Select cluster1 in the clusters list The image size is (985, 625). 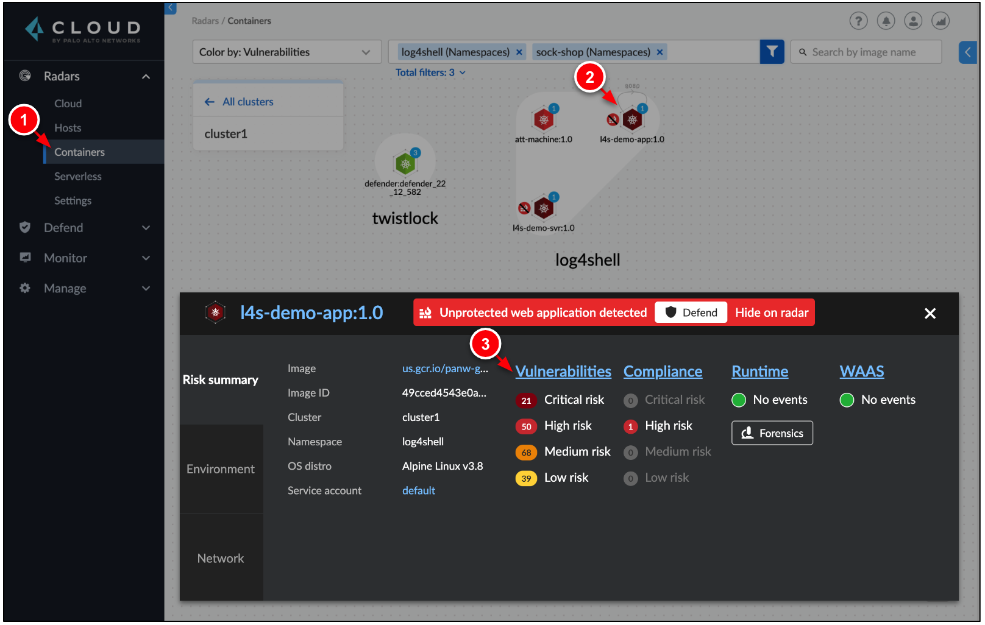click(268, 134)
